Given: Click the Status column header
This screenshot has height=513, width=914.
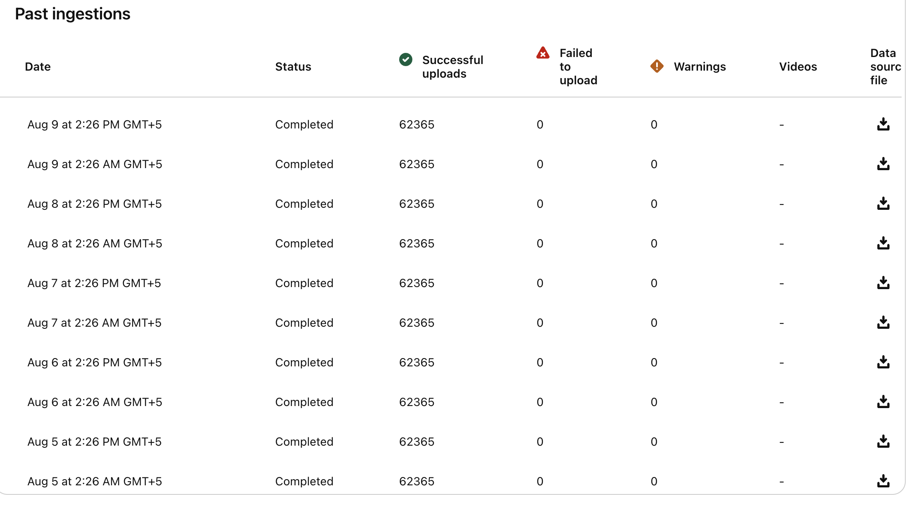Looking at the screenshot, I should click(293, 66).
